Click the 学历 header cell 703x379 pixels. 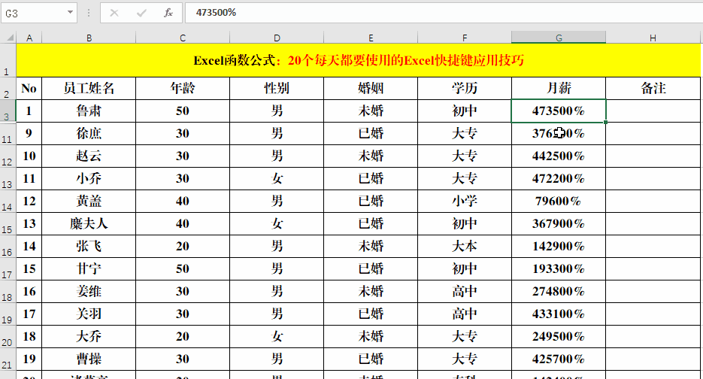click(x=465, y=89)
